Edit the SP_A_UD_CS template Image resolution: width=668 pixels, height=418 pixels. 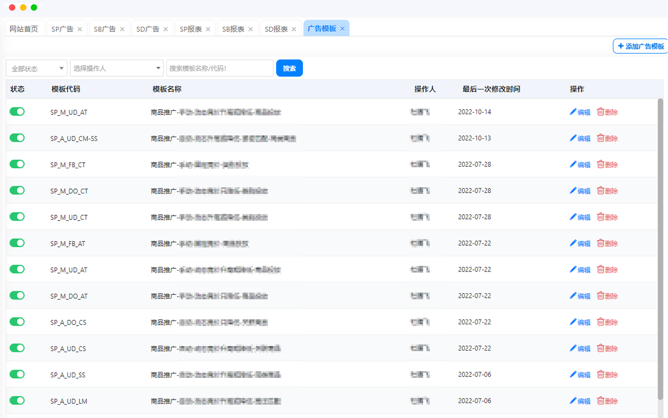coord(580,348)
